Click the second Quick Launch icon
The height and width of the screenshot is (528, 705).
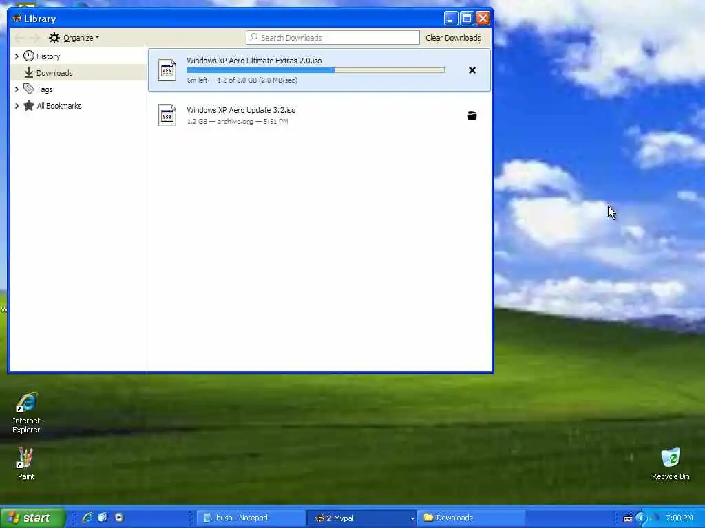(x=103, y=518)
